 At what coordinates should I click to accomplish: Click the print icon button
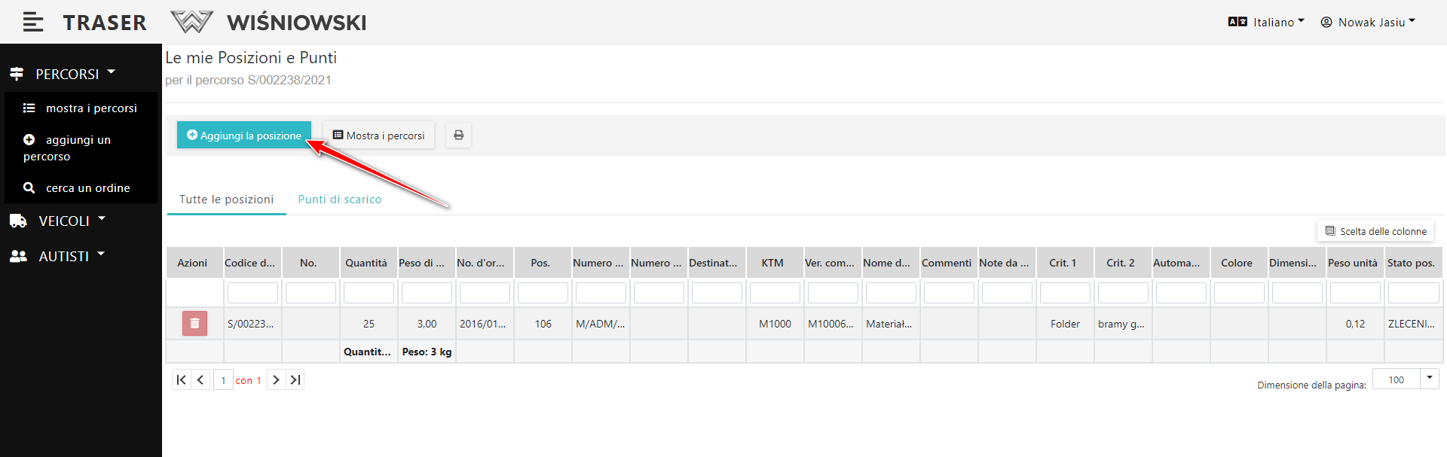coord(458,136)
